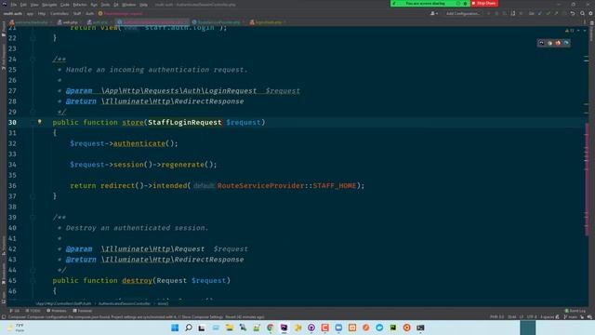Open the terminal app in the taskbar
The image size is (595, 335).
420,328
